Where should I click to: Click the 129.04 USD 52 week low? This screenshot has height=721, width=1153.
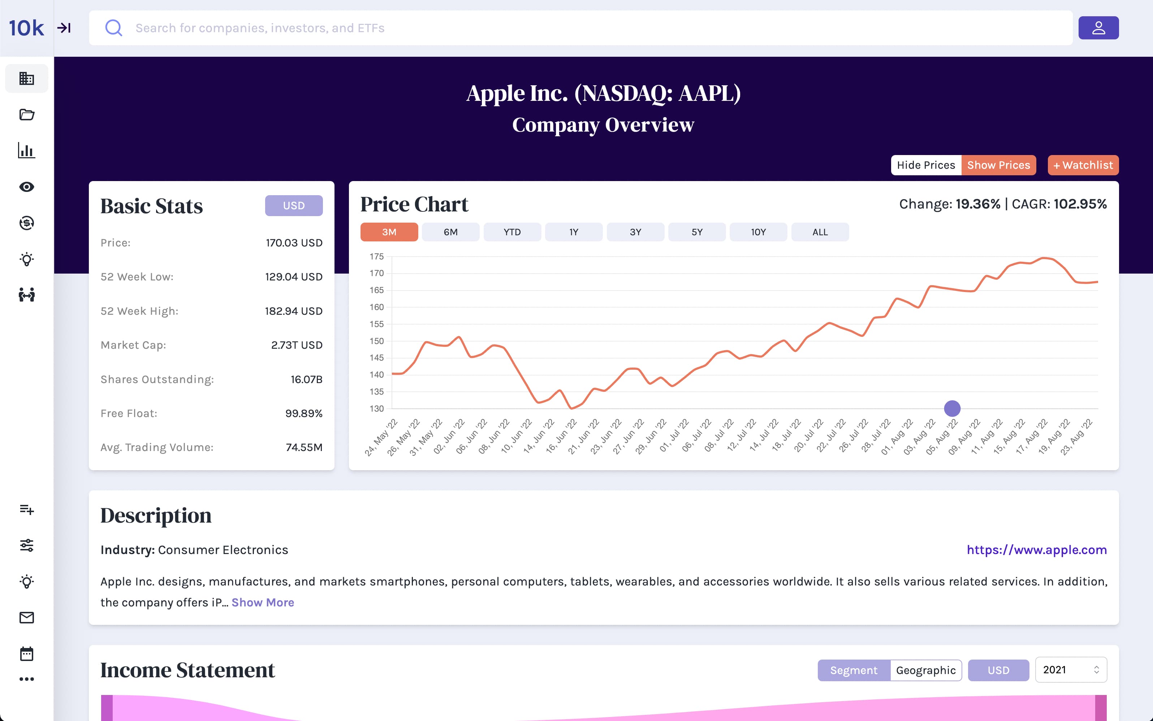coord(294,277)
